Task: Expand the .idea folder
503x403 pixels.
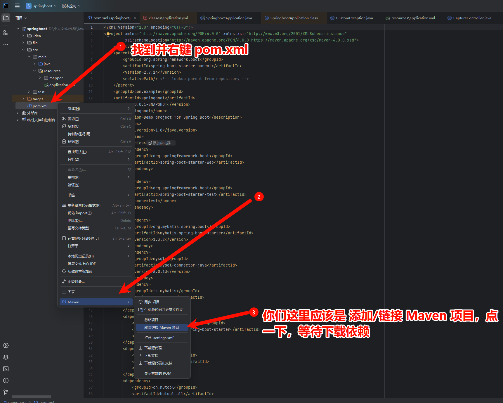Action: [x=23, y=36]
